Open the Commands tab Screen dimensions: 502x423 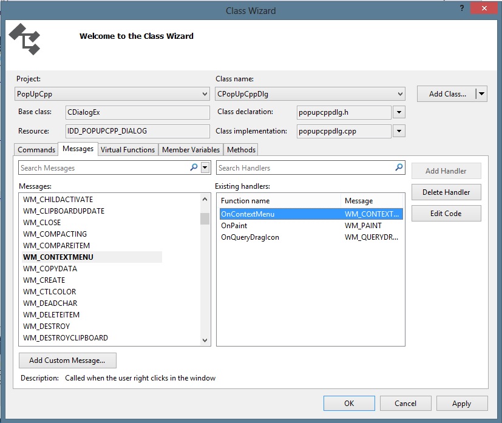[x=36, y=150]
